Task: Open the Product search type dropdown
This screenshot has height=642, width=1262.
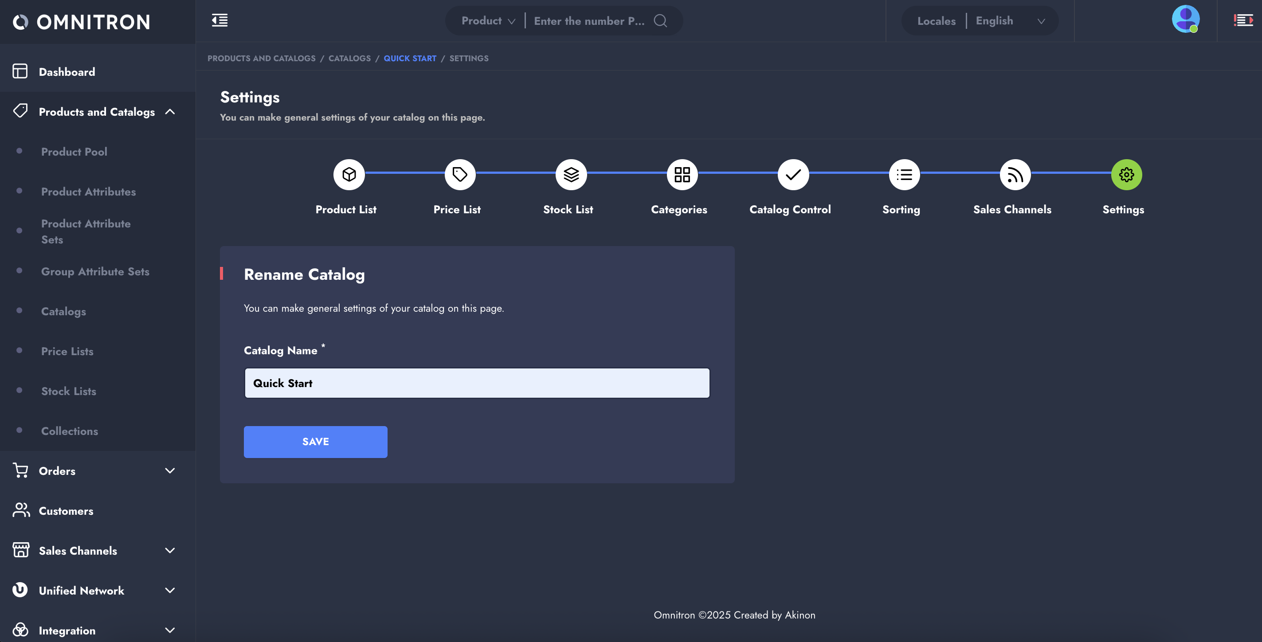Action: [x=488, y=20]
